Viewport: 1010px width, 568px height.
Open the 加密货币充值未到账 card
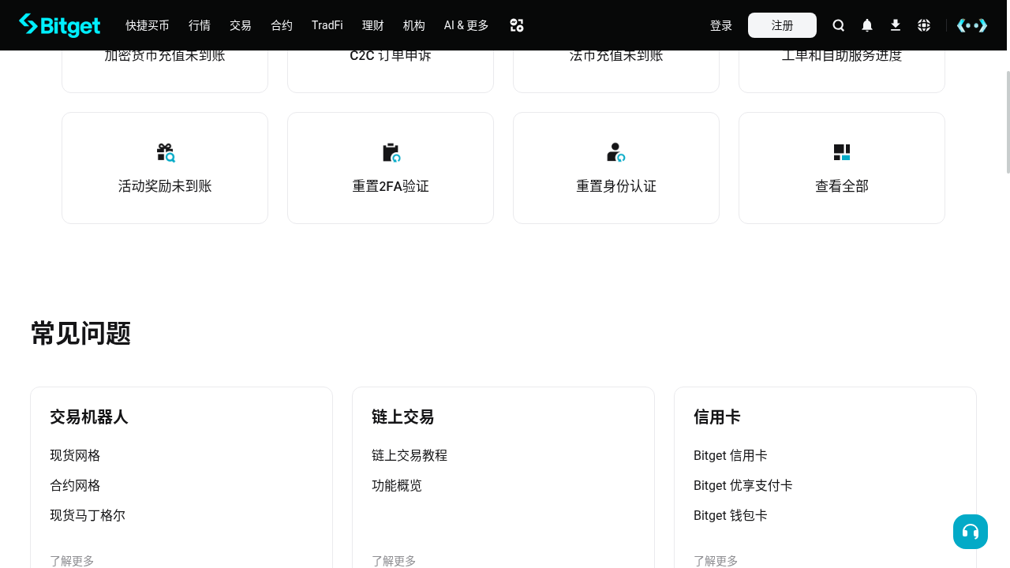[x=165, y=71]
